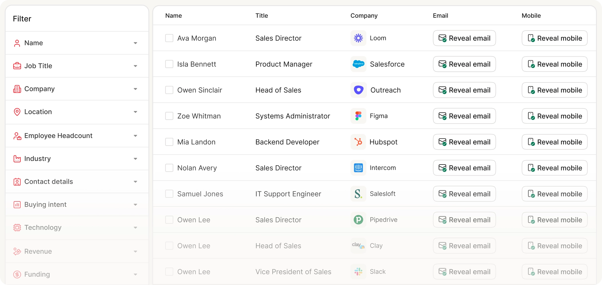Open the Employee Headcount filter dropdown
Image resolution: width=602 pixels, height=285 pixels.
pos(135,136)
